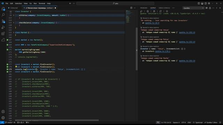Click the zoom magnifier in the status bar

[x=158, y=123]
